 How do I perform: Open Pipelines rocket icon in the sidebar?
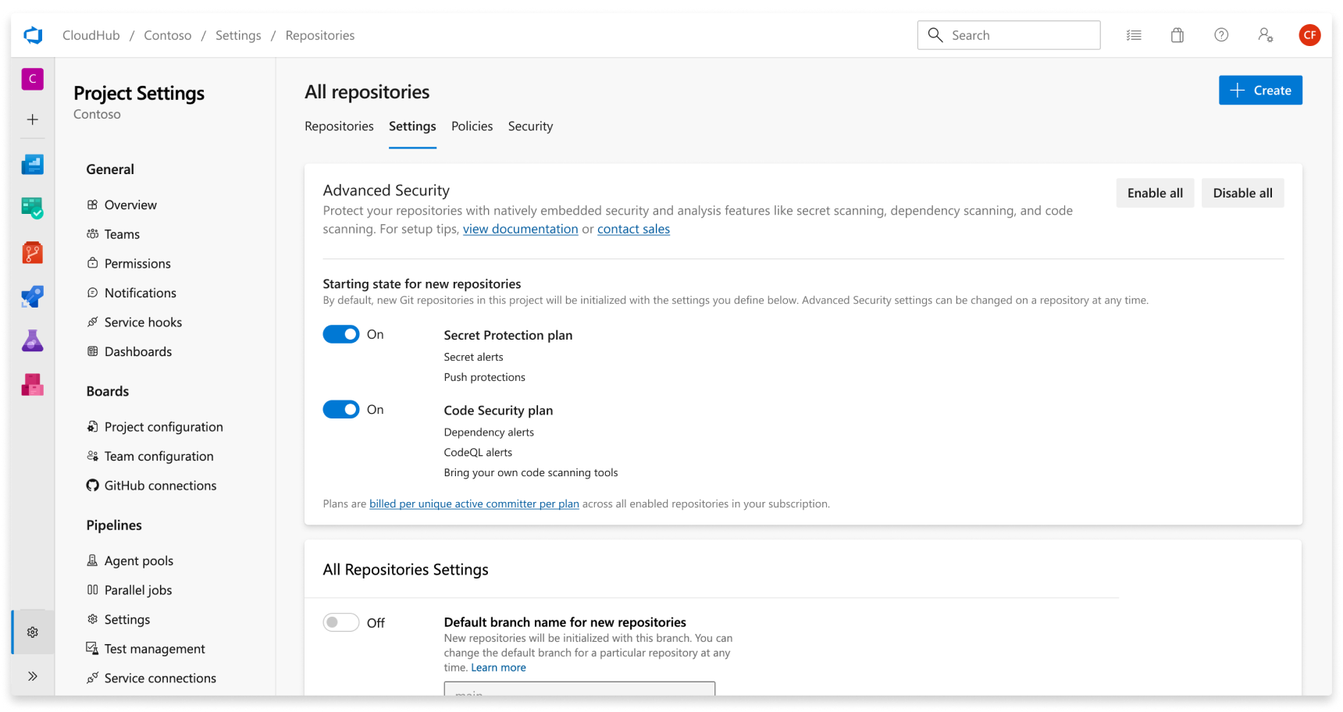(32, 297)
